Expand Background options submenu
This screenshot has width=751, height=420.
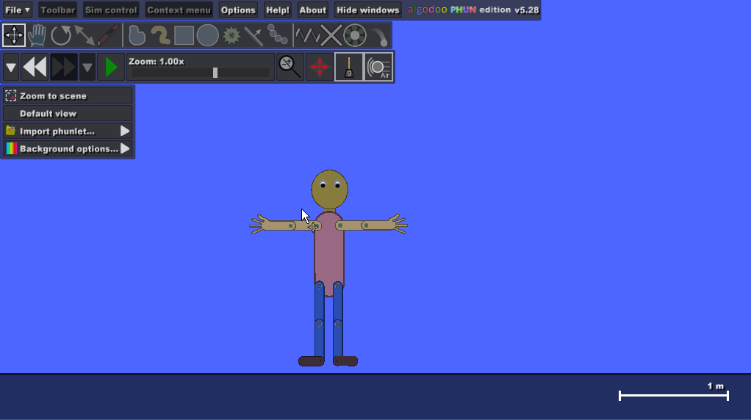(68, 149)
